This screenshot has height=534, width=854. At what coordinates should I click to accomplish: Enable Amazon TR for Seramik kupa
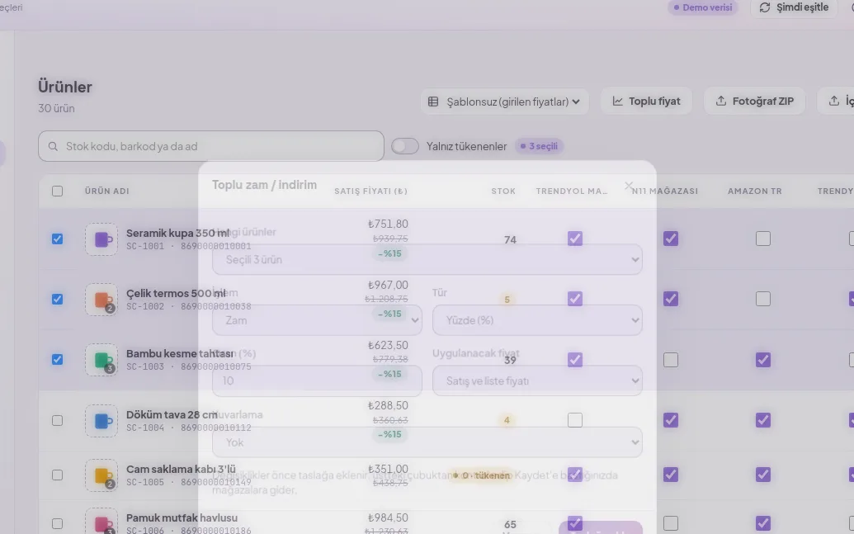point(763,239)
